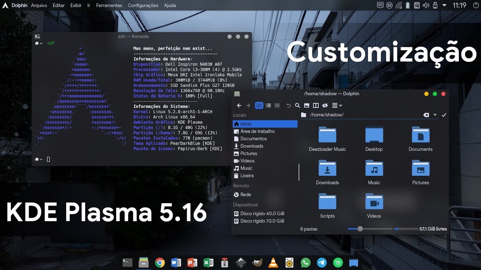Open the Ir menu
The width and height of the screenshot is (481, 270).
pyautogui.click(x=89, y=5)
